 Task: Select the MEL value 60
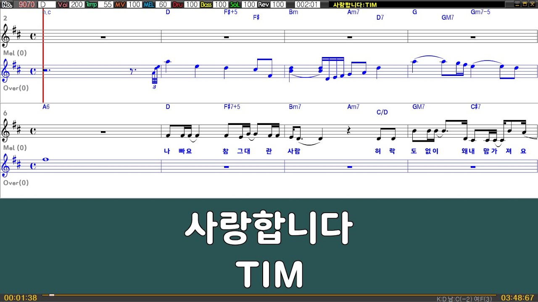point(164,5)
